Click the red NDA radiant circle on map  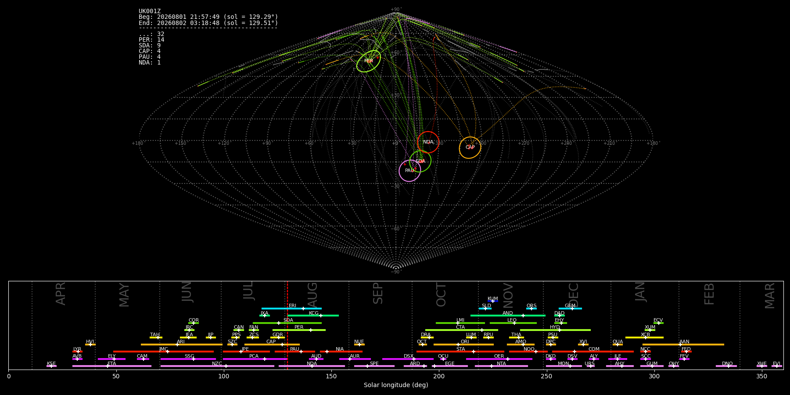click(x=428, y=142)
